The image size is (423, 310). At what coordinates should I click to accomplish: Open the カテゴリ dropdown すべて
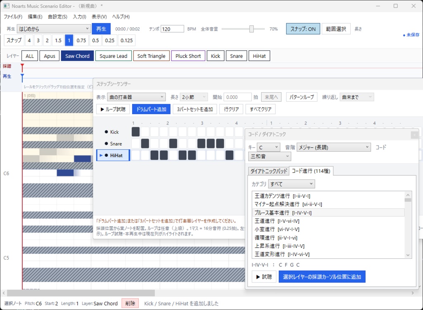(291, 184)
